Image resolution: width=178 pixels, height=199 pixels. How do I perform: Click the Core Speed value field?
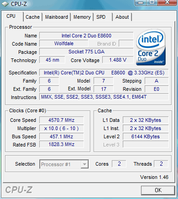pos(62,120)
